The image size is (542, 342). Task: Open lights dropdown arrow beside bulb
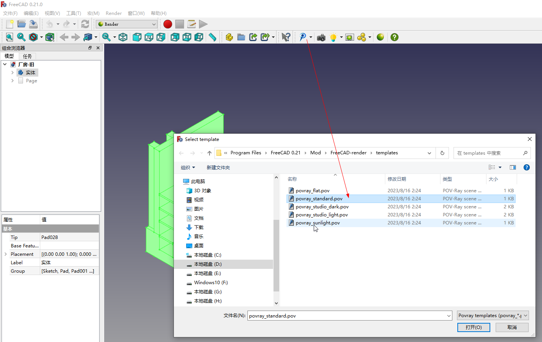tap(341, 37)
